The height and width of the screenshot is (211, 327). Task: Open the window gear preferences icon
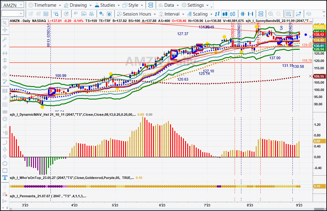pos(109,14)
